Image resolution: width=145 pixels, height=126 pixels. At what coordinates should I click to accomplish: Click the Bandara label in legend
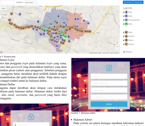[131, 44]
